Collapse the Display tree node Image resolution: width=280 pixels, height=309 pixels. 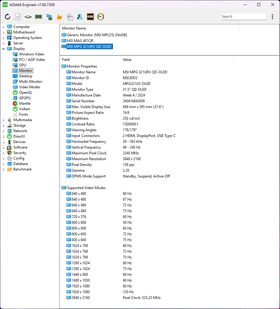3,49
